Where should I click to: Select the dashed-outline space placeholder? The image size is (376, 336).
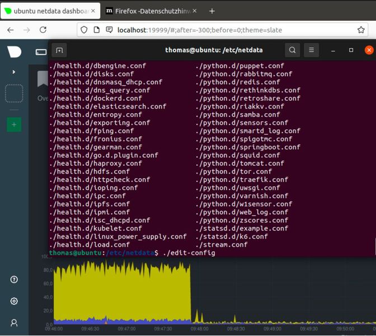tap(14, 94)
